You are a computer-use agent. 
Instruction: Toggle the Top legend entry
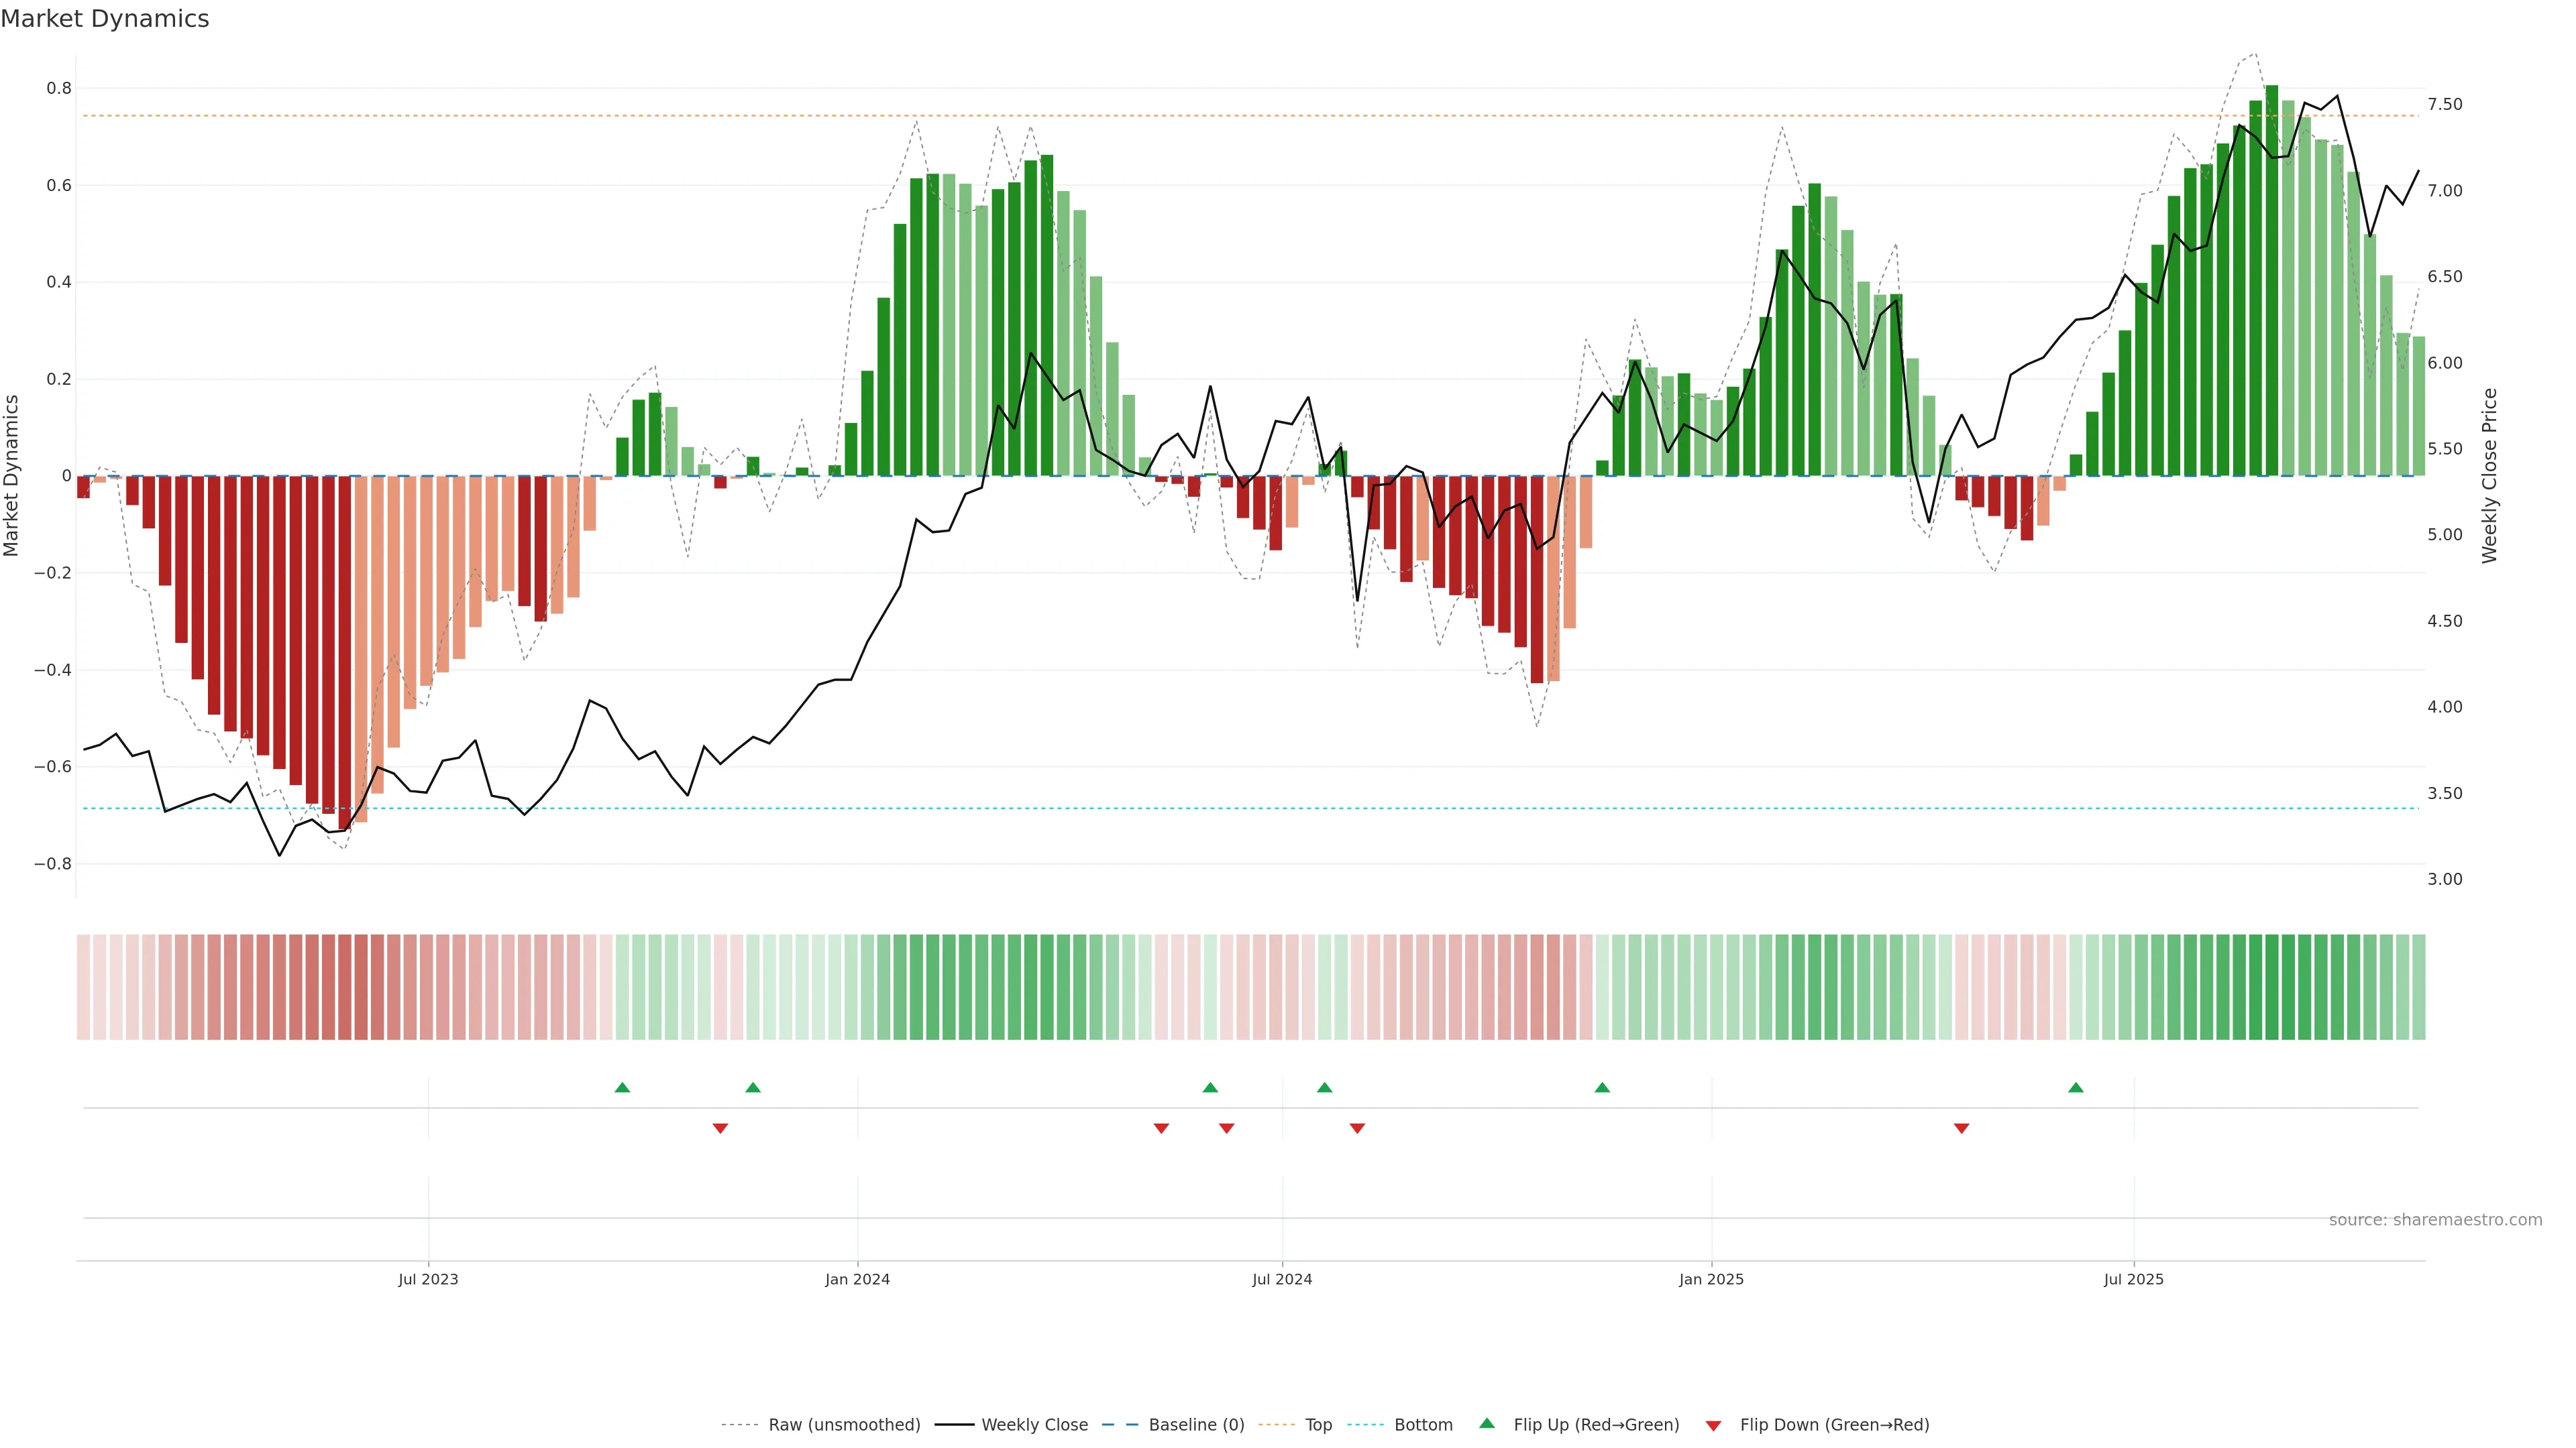pyautogui.click(x=1318, y=1425)
